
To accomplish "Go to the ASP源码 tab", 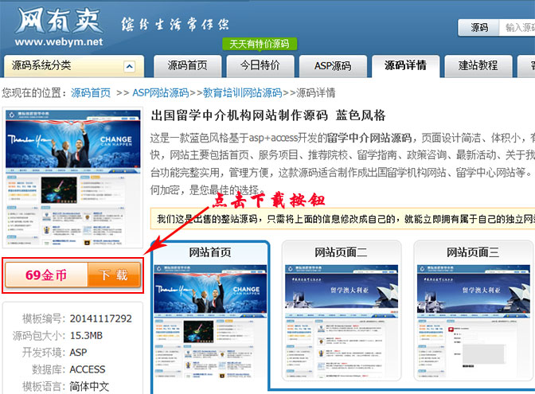I will tap(333, 66).
